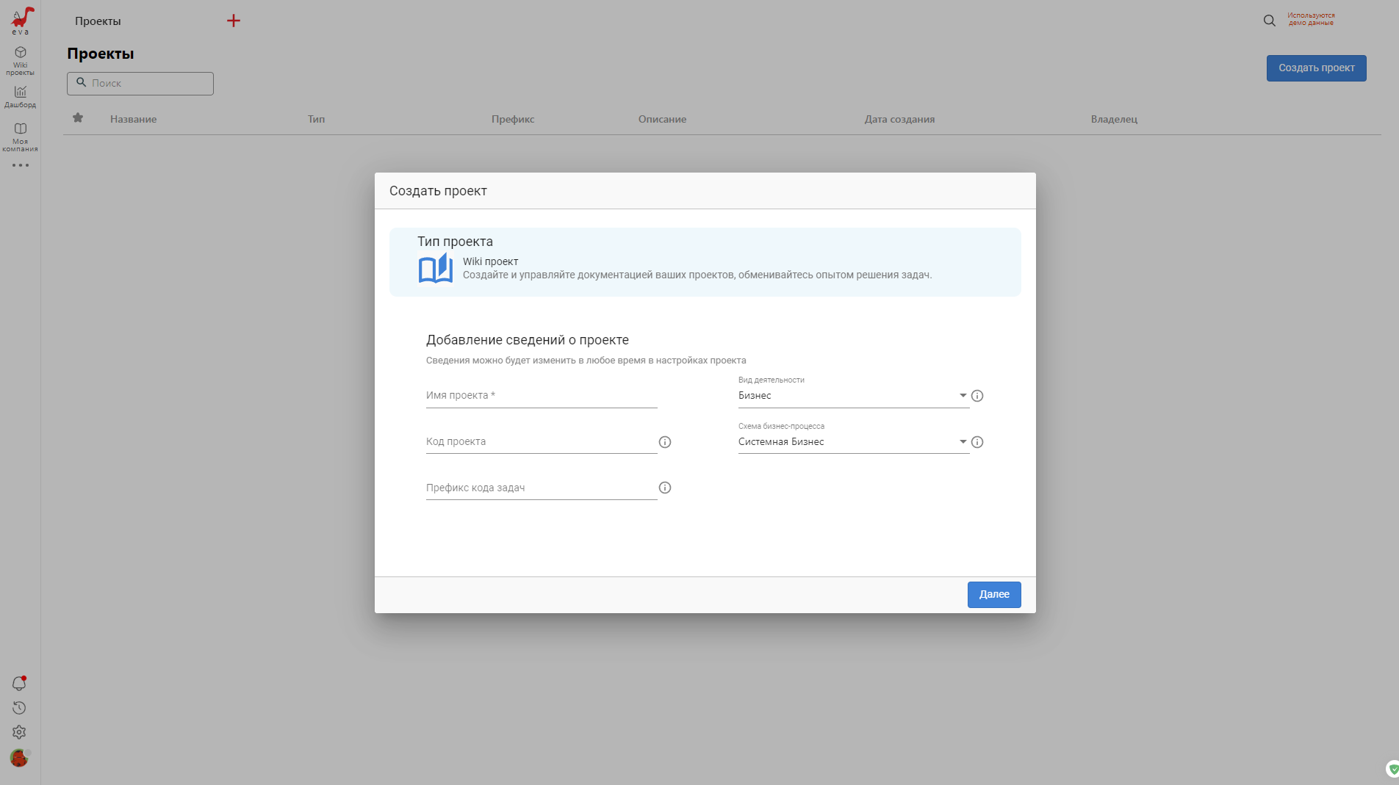Click the search magnifier in top bar
1399x785 pixels.
pyautogui.click(x=1269, y=21)
